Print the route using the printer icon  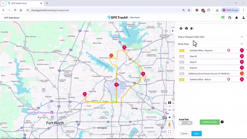(186, 28)
